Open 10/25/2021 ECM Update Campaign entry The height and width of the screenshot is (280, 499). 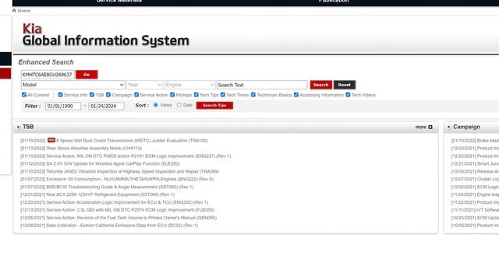coord(475,218)
